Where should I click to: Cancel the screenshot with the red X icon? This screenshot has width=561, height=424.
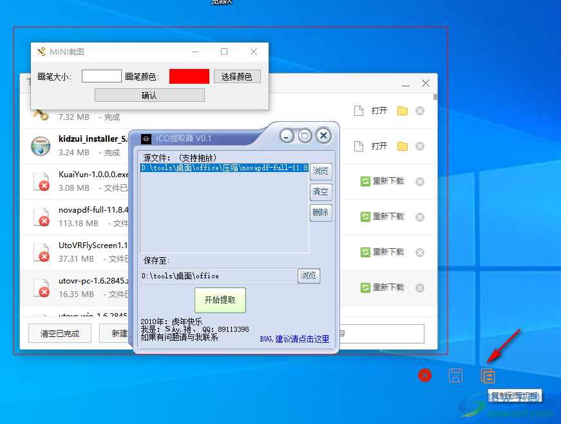coord(424,375)
